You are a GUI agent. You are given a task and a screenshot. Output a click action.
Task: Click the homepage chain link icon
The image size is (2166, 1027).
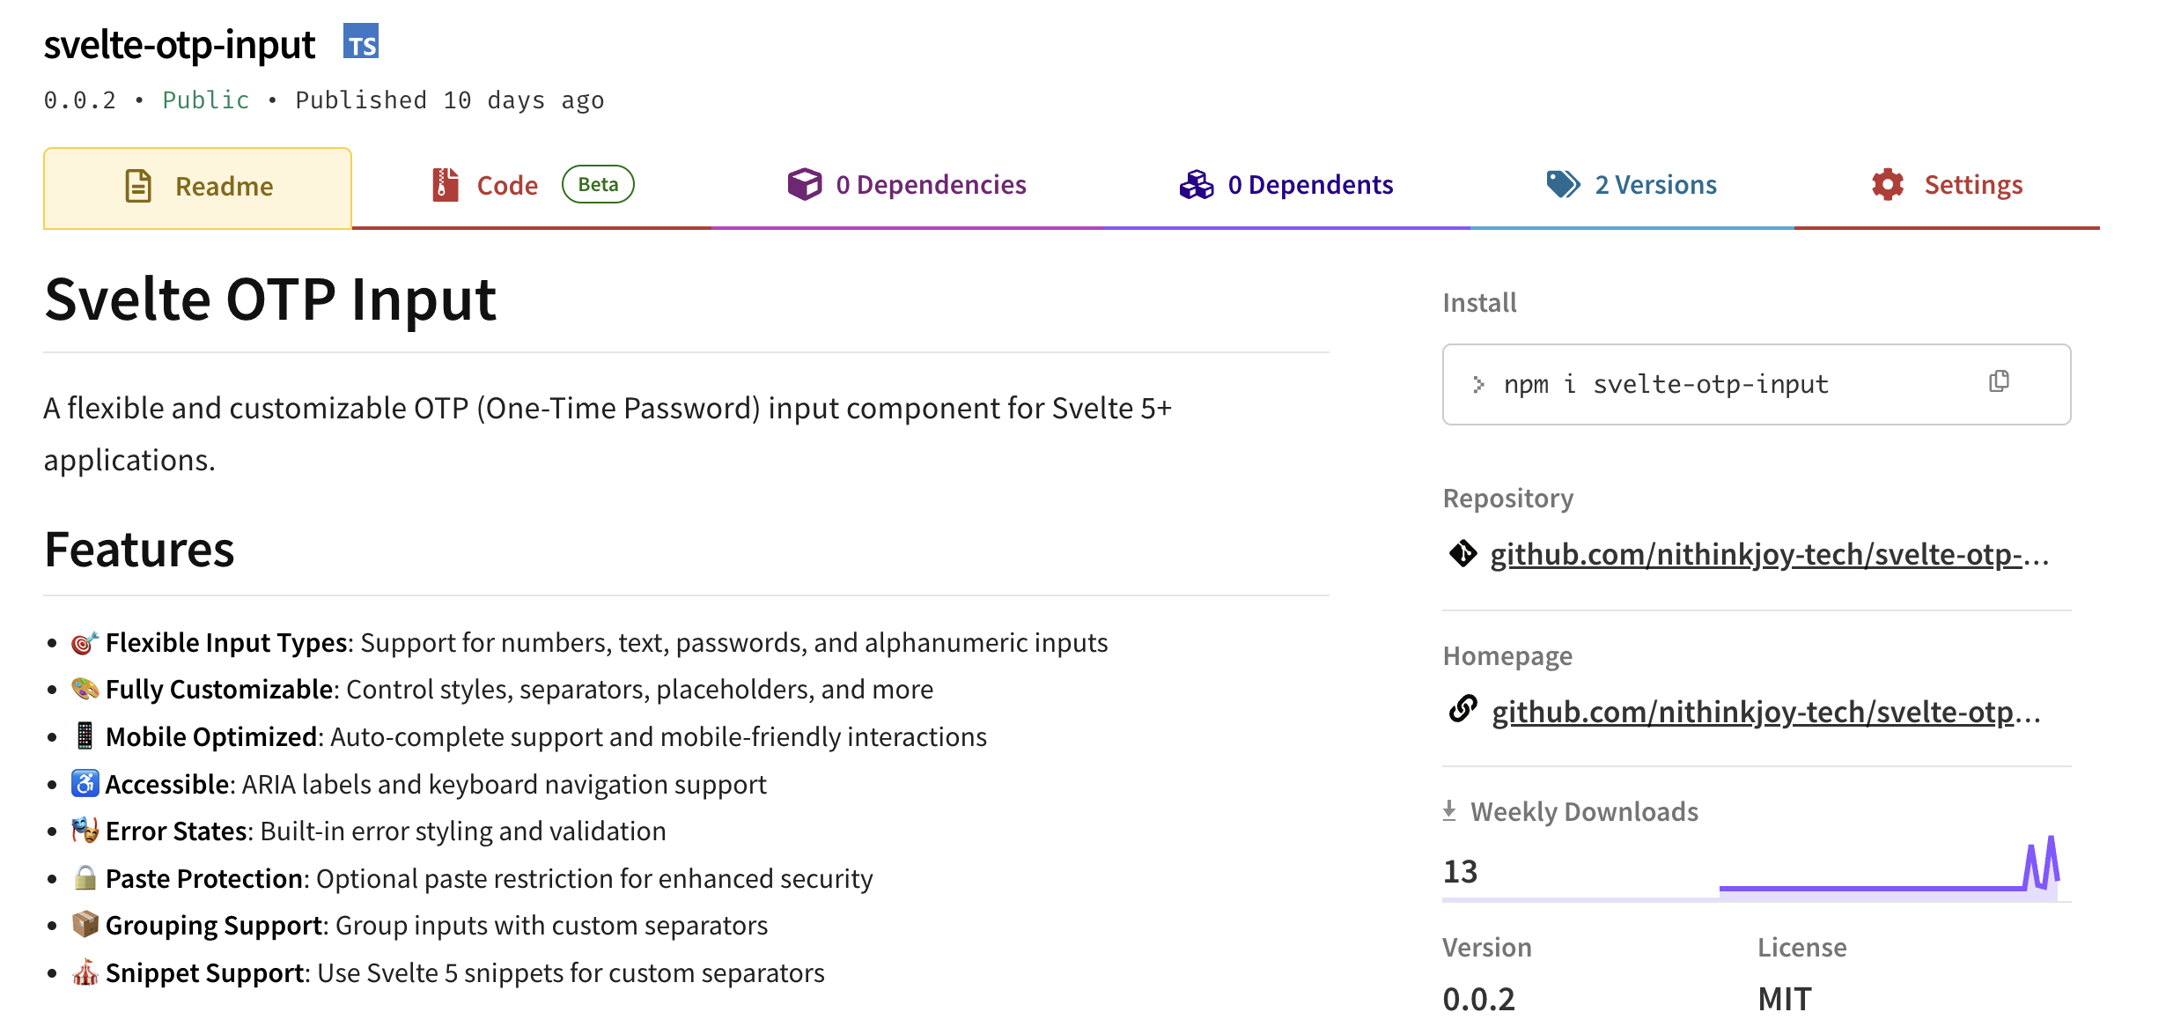pyautogui.click(x=1462, y=709)
